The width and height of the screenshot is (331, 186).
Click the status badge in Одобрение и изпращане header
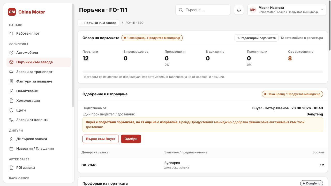click(292, 94)
